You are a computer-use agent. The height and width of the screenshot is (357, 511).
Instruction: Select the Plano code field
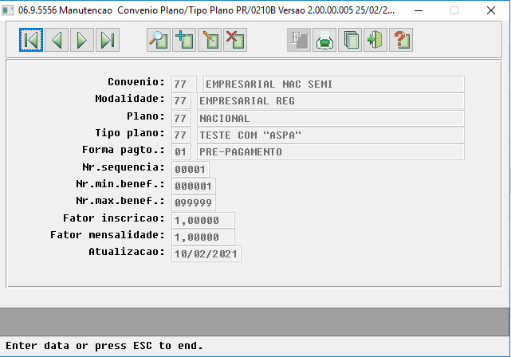(181, 118)
